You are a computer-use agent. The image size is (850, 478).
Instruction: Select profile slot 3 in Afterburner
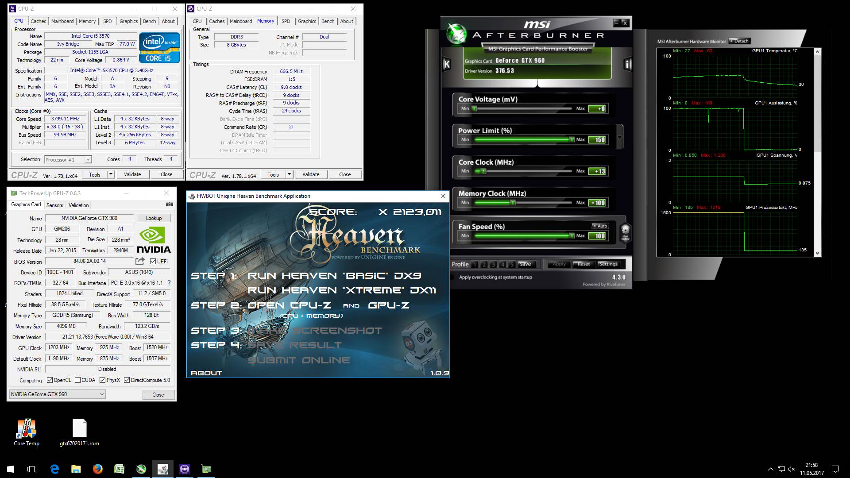493,265
